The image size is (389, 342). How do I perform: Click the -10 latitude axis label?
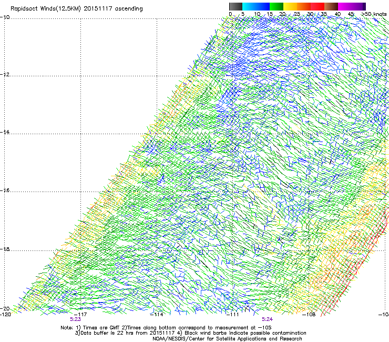click(5, 17)
